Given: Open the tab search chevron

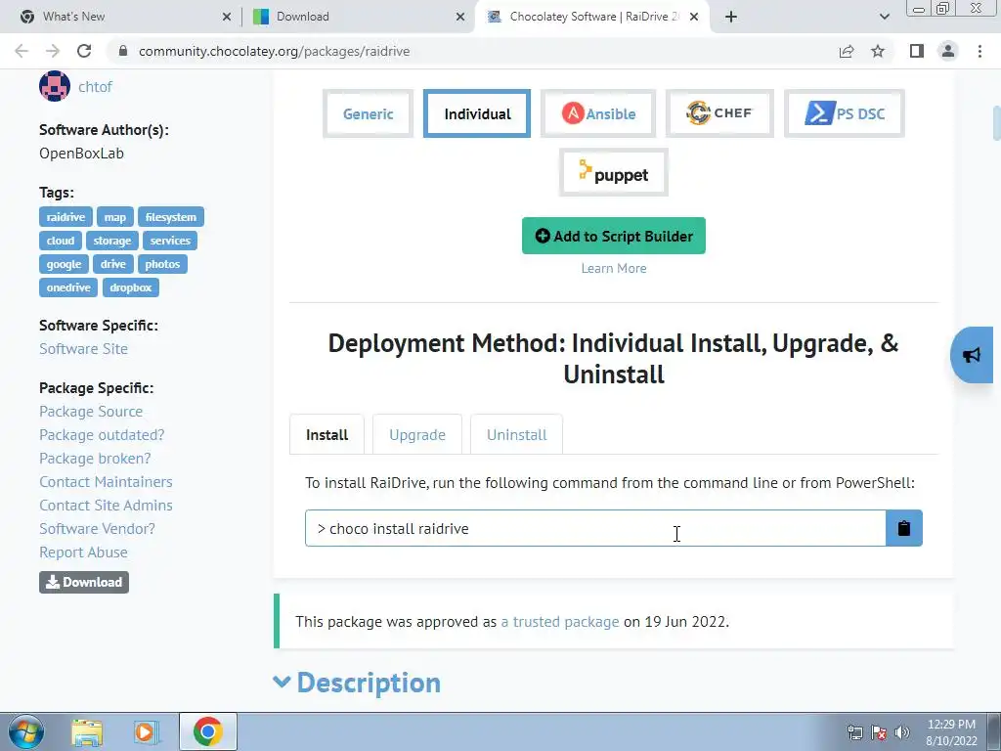Looking at the screenshot, I should (x=884, y=17).
